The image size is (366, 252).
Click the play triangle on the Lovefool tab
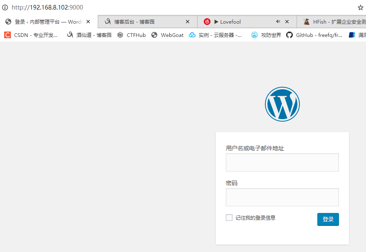(x=216, y=22)
